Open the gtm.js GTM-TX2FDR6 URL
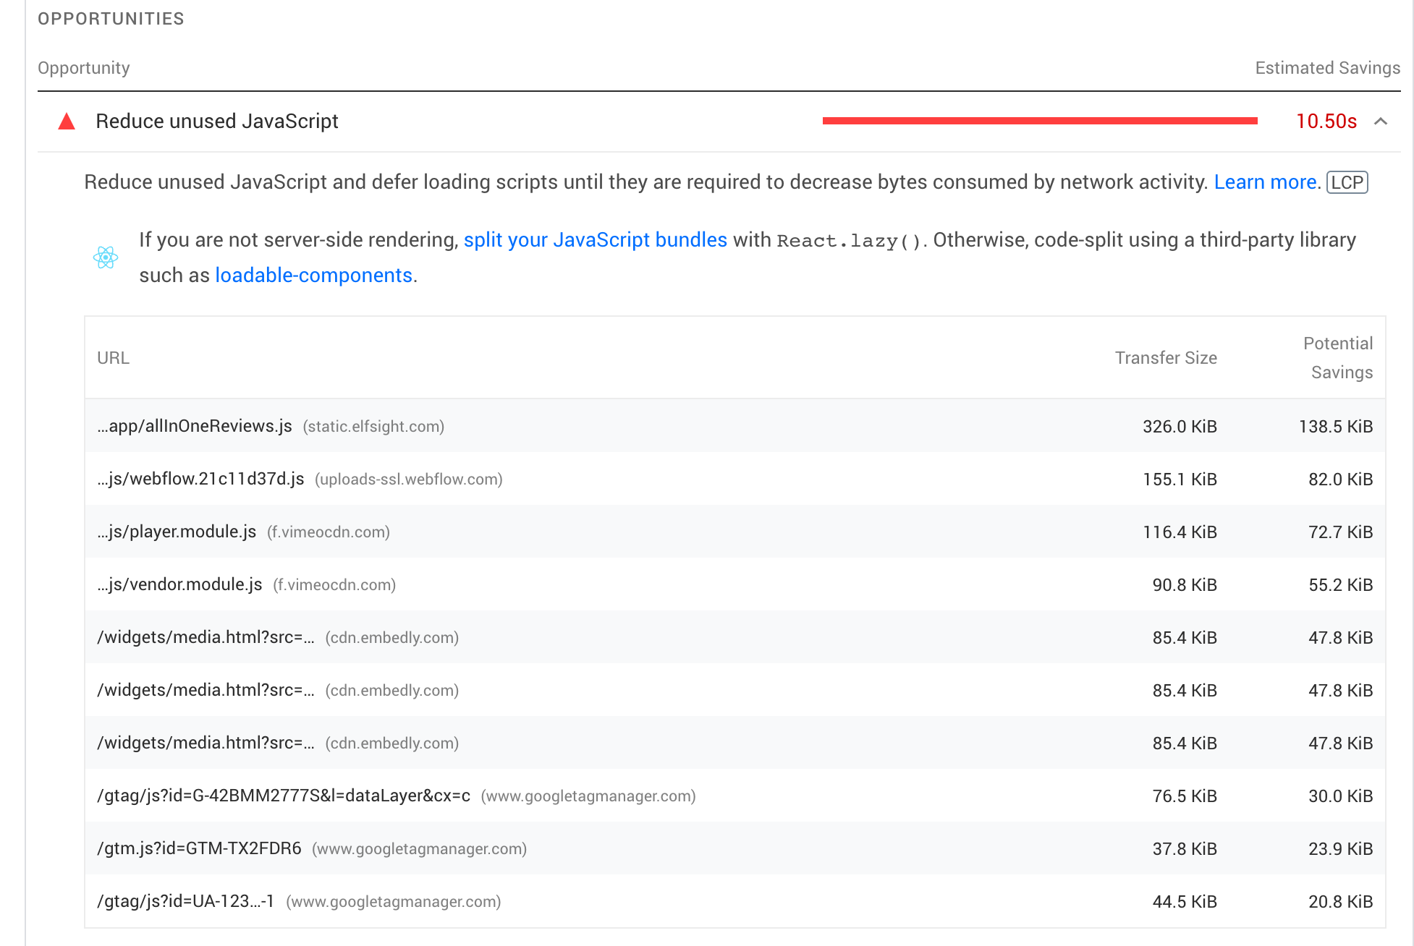This screenshot has height=946, width=1414. click(199, 848)
